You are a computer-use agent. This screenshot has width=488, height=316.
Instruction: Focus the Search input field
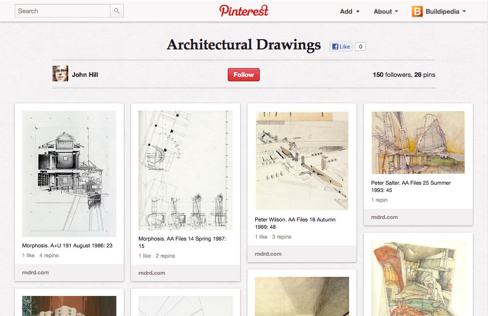click(62, 11)
